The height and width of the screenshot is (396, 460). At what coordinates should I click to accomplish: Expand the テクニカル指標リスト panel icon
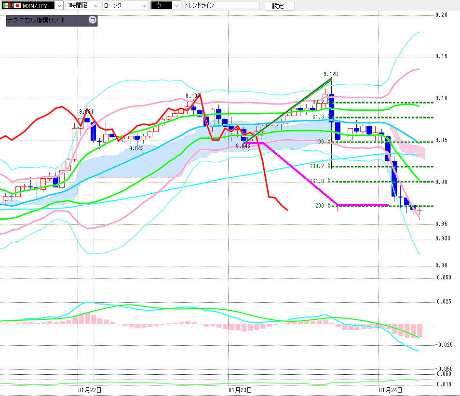click(93, 20)
